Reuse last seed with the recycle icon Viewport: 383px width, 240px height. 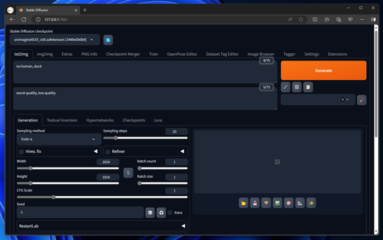tap(161, 212)
